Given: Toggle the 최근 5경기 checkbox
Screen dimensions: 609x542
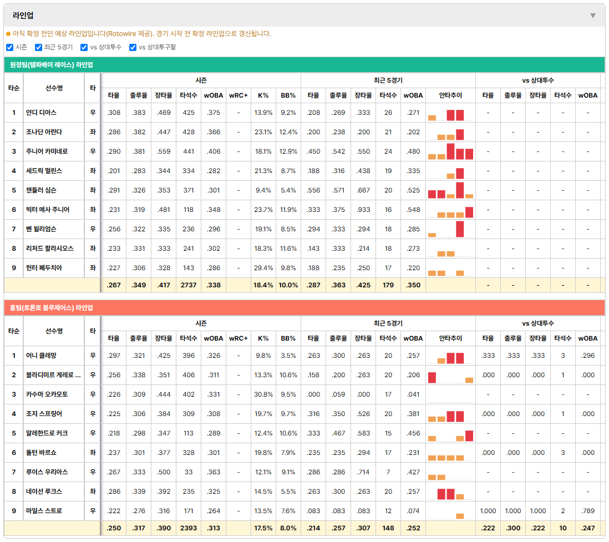Looking at the screenshot, I should click(38, 47).
